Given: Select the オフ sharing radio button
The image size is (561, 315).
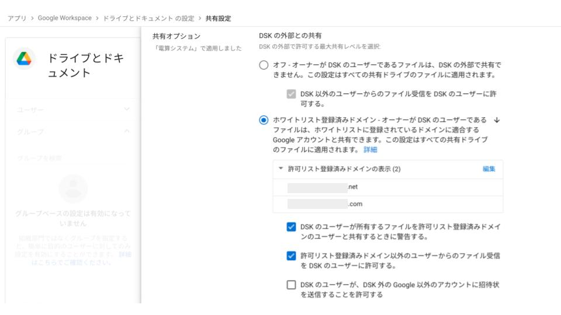Looking at the screenshot, I should coord(264,65).
